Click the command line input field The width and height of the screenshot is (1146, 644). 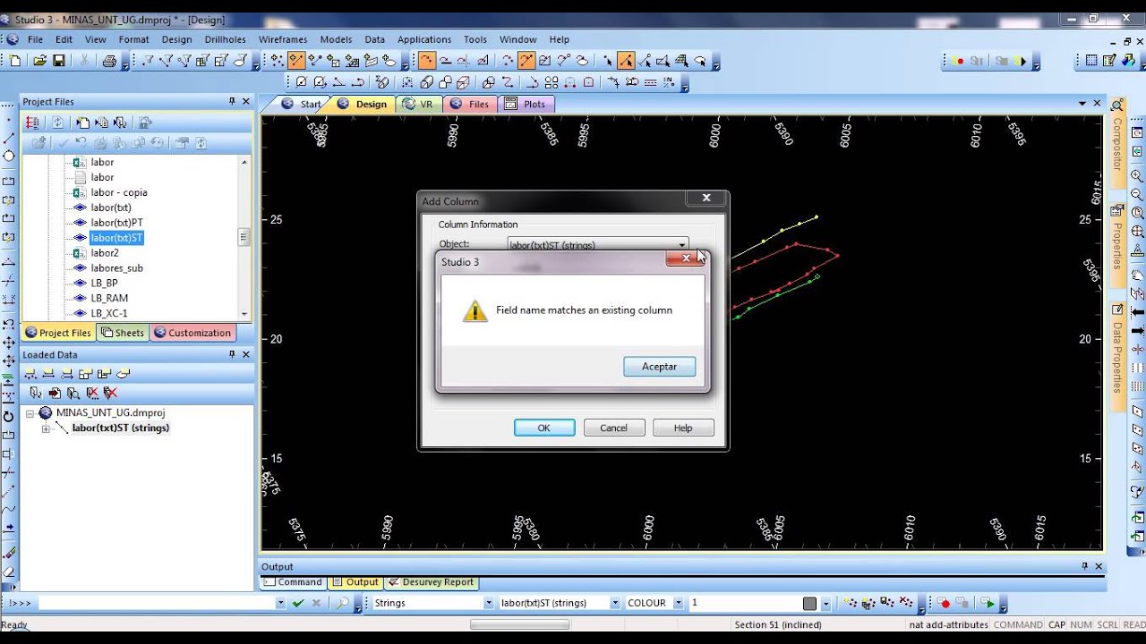pyautogui.click(x=156, y=603)
